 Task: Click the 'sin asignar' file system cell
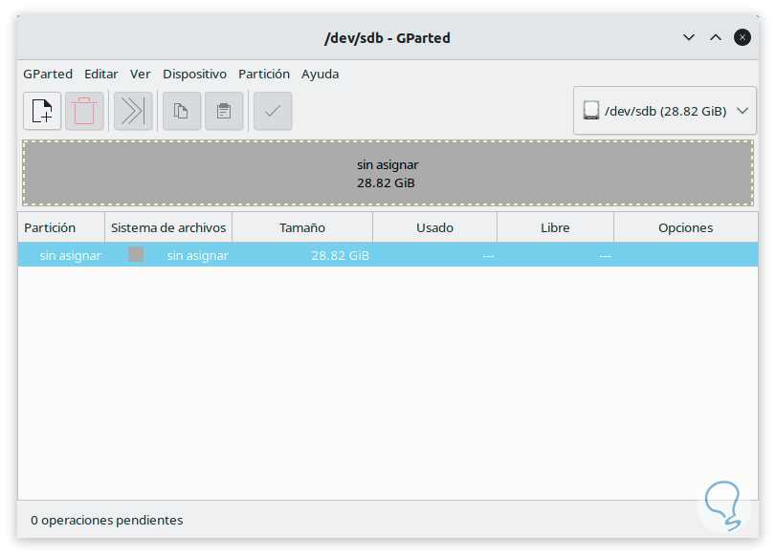coord(197,255)
